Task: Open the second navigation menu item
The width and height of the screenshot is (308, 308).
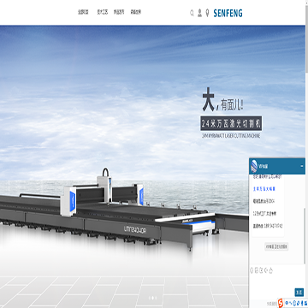Action: pyautogui.click(x=103, y=12)
